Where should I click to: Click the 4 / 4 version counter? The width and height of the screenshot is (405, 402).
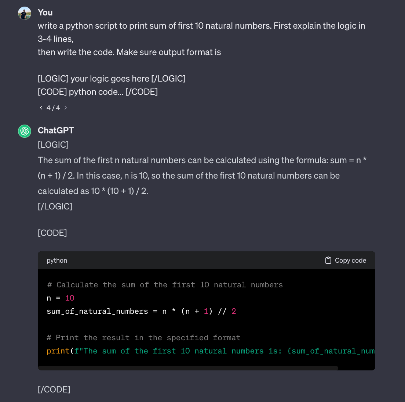click(53, 108)
